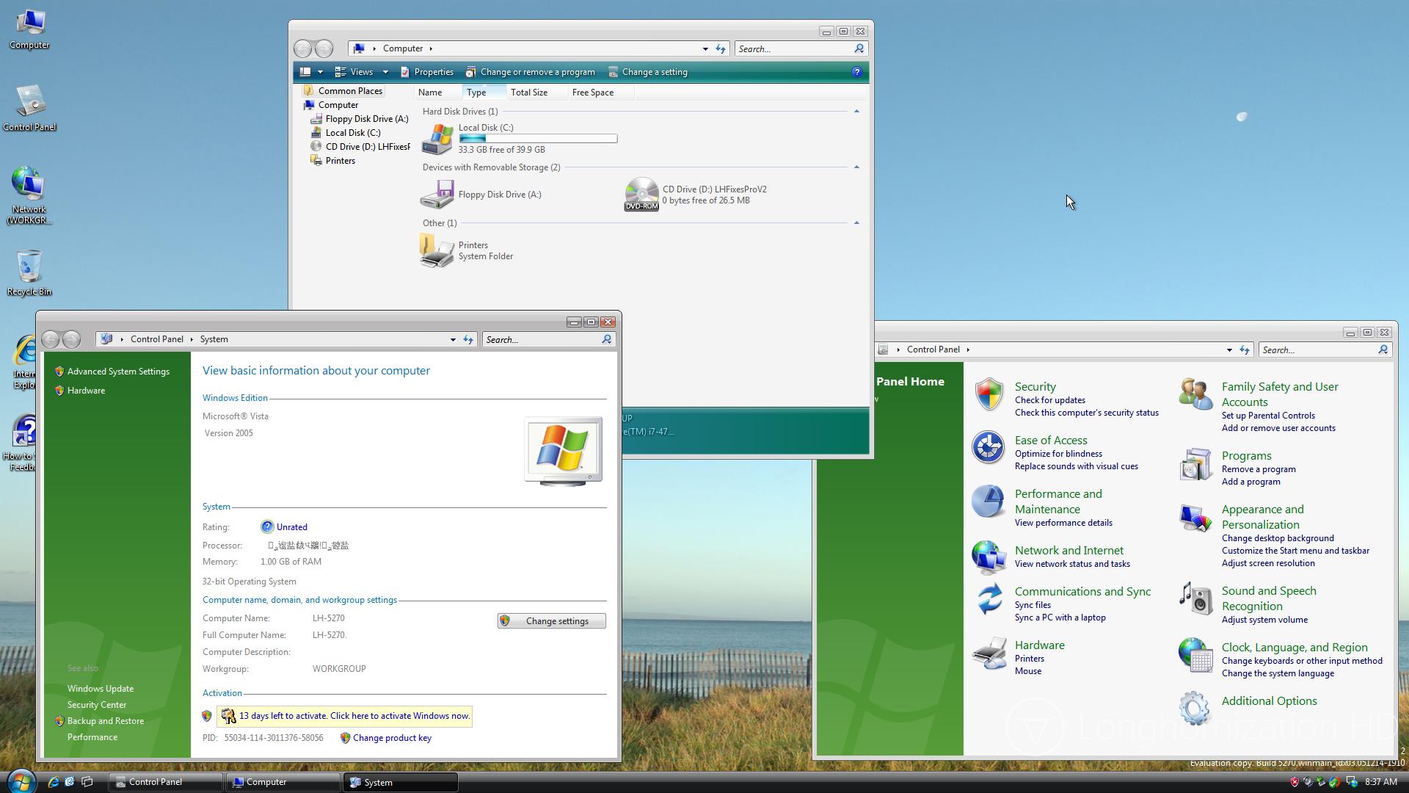Select the Local Disk (C:) drive icon
1409x793 pixels.
437,139
